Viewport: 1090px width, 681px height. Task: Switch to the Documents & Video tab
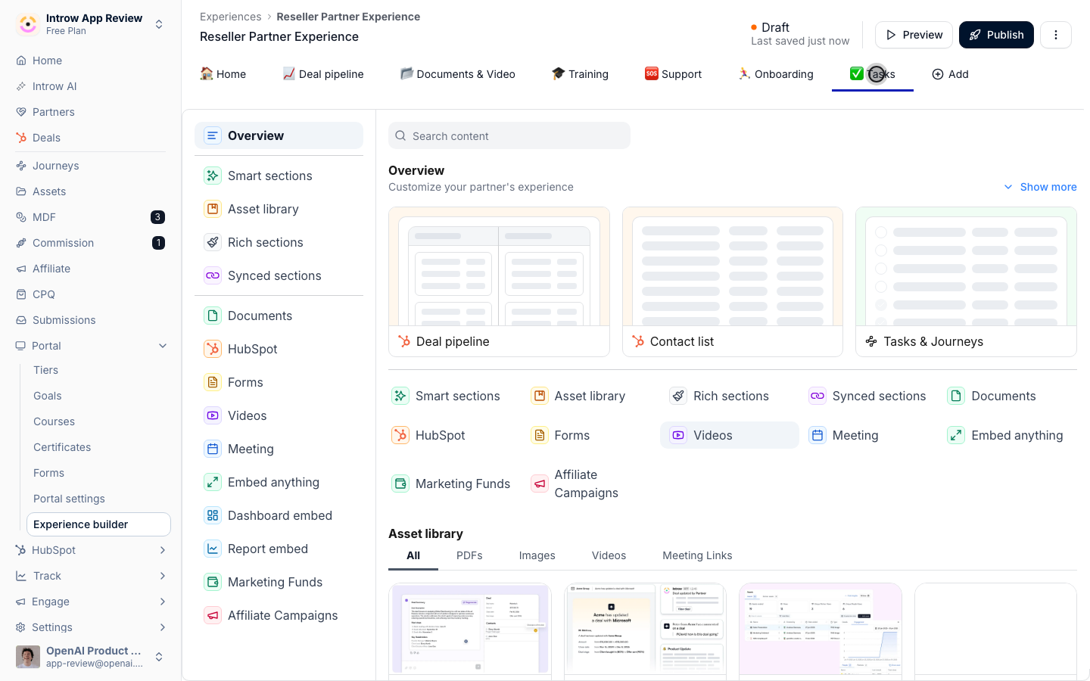(x=458, y=74)
